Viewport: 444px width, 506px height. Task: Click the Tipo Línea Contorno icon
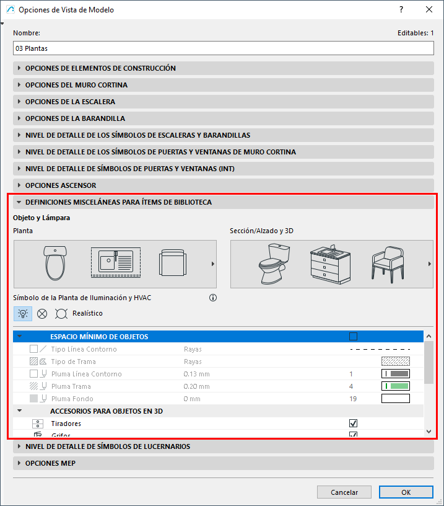pos(38,349)
